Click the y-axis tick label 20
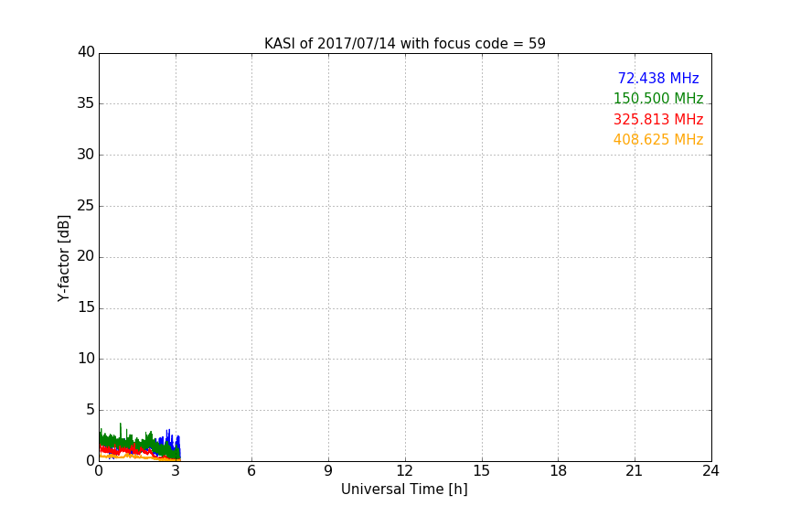 coord(86,256)
